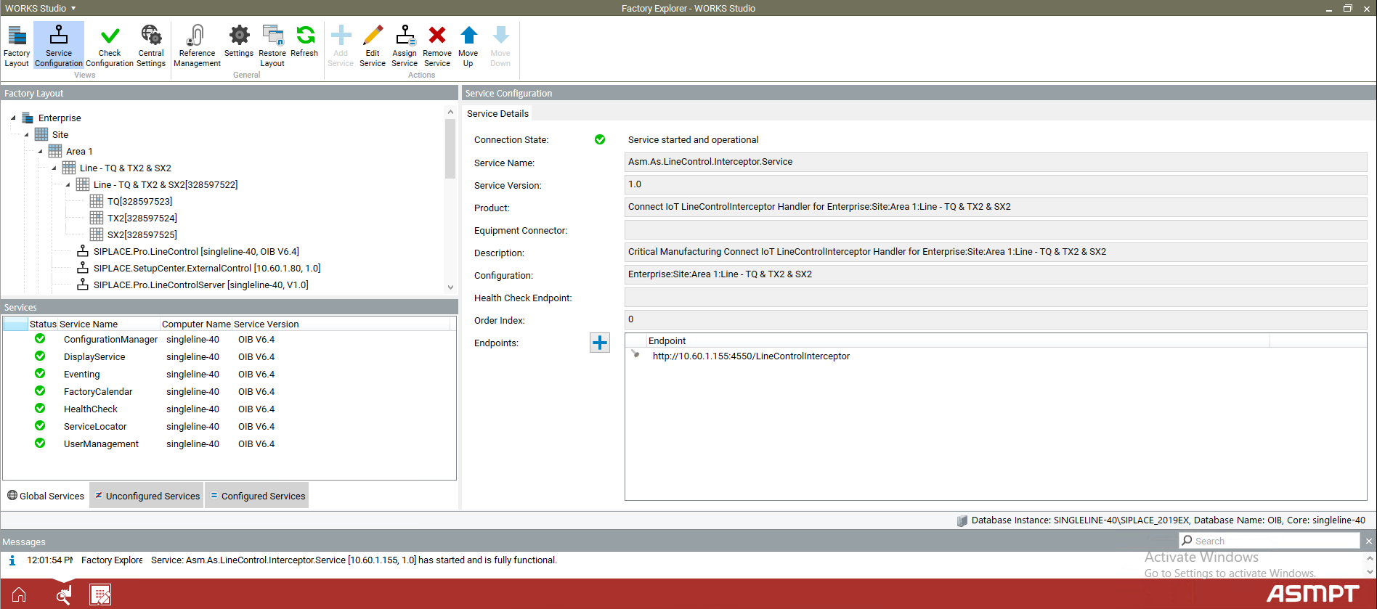Collapse the Site tree node

click(27, 134)
